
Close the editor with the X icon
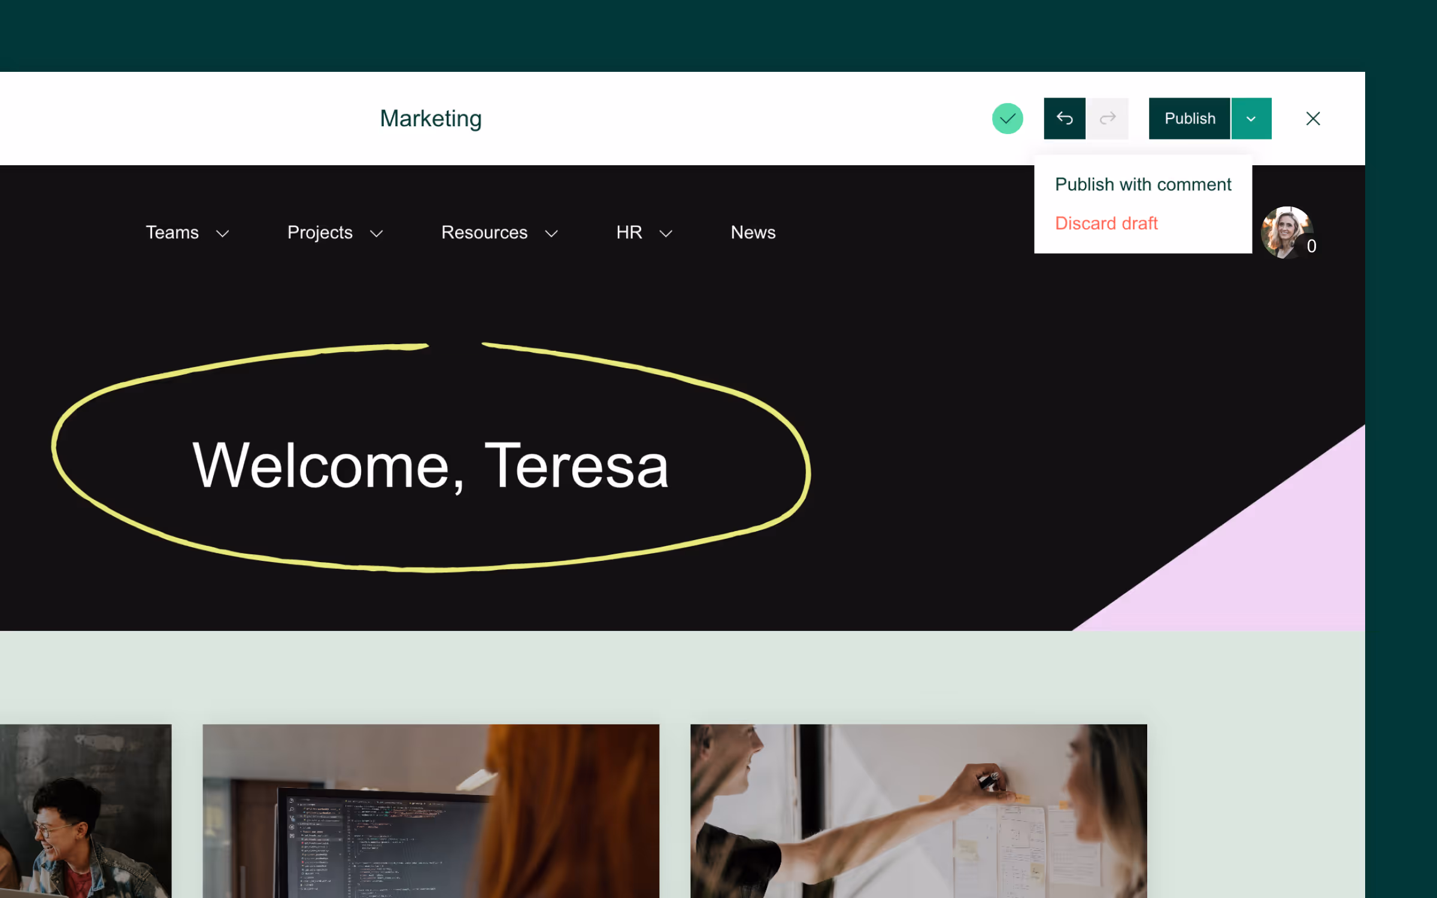coord(1312,119)
